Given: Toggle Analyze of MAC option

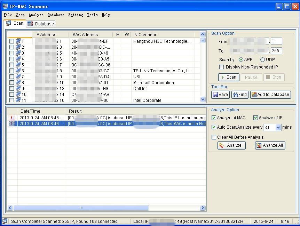Looking at the screenshot, I should coord(214,118).
